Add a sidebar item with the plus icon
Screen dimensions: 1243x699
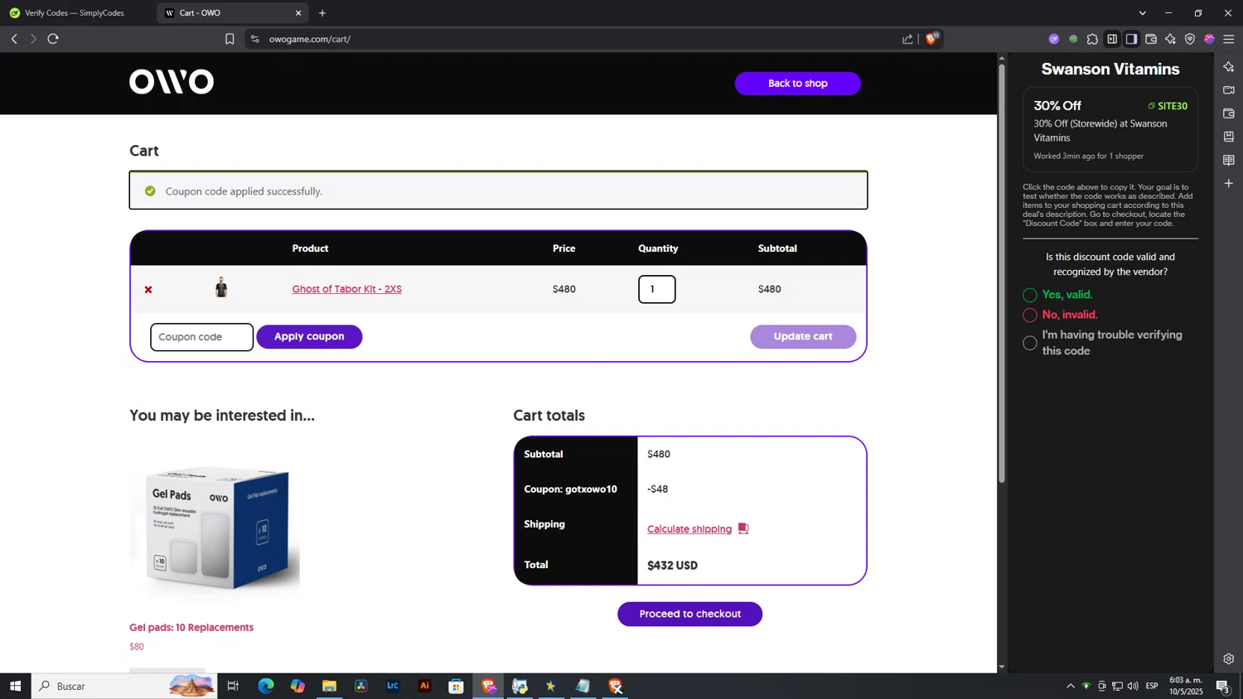click(x=1229, y=183)
